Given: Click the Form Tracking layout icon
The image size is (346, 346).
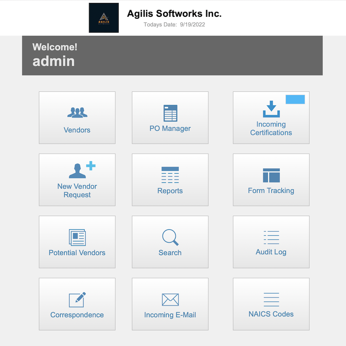Looking at the screenshot, I should pyautogui.click(x=271, y=175).
